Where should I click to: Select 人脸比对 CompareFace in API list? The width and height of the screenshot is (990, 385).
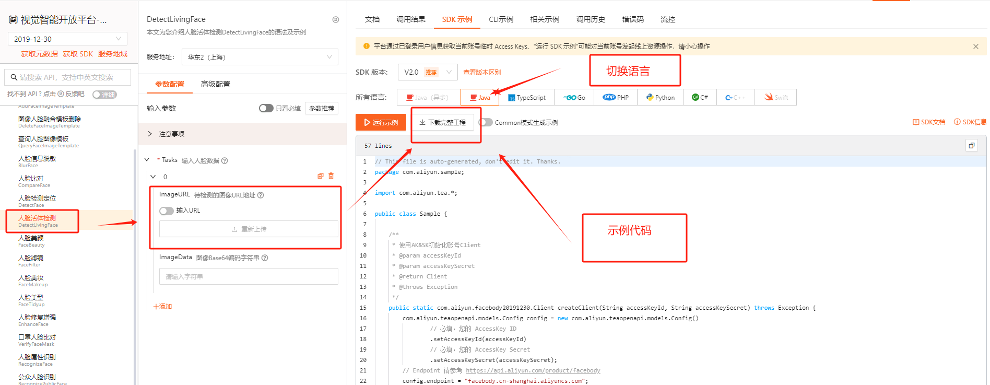click(x=34, y=181)
